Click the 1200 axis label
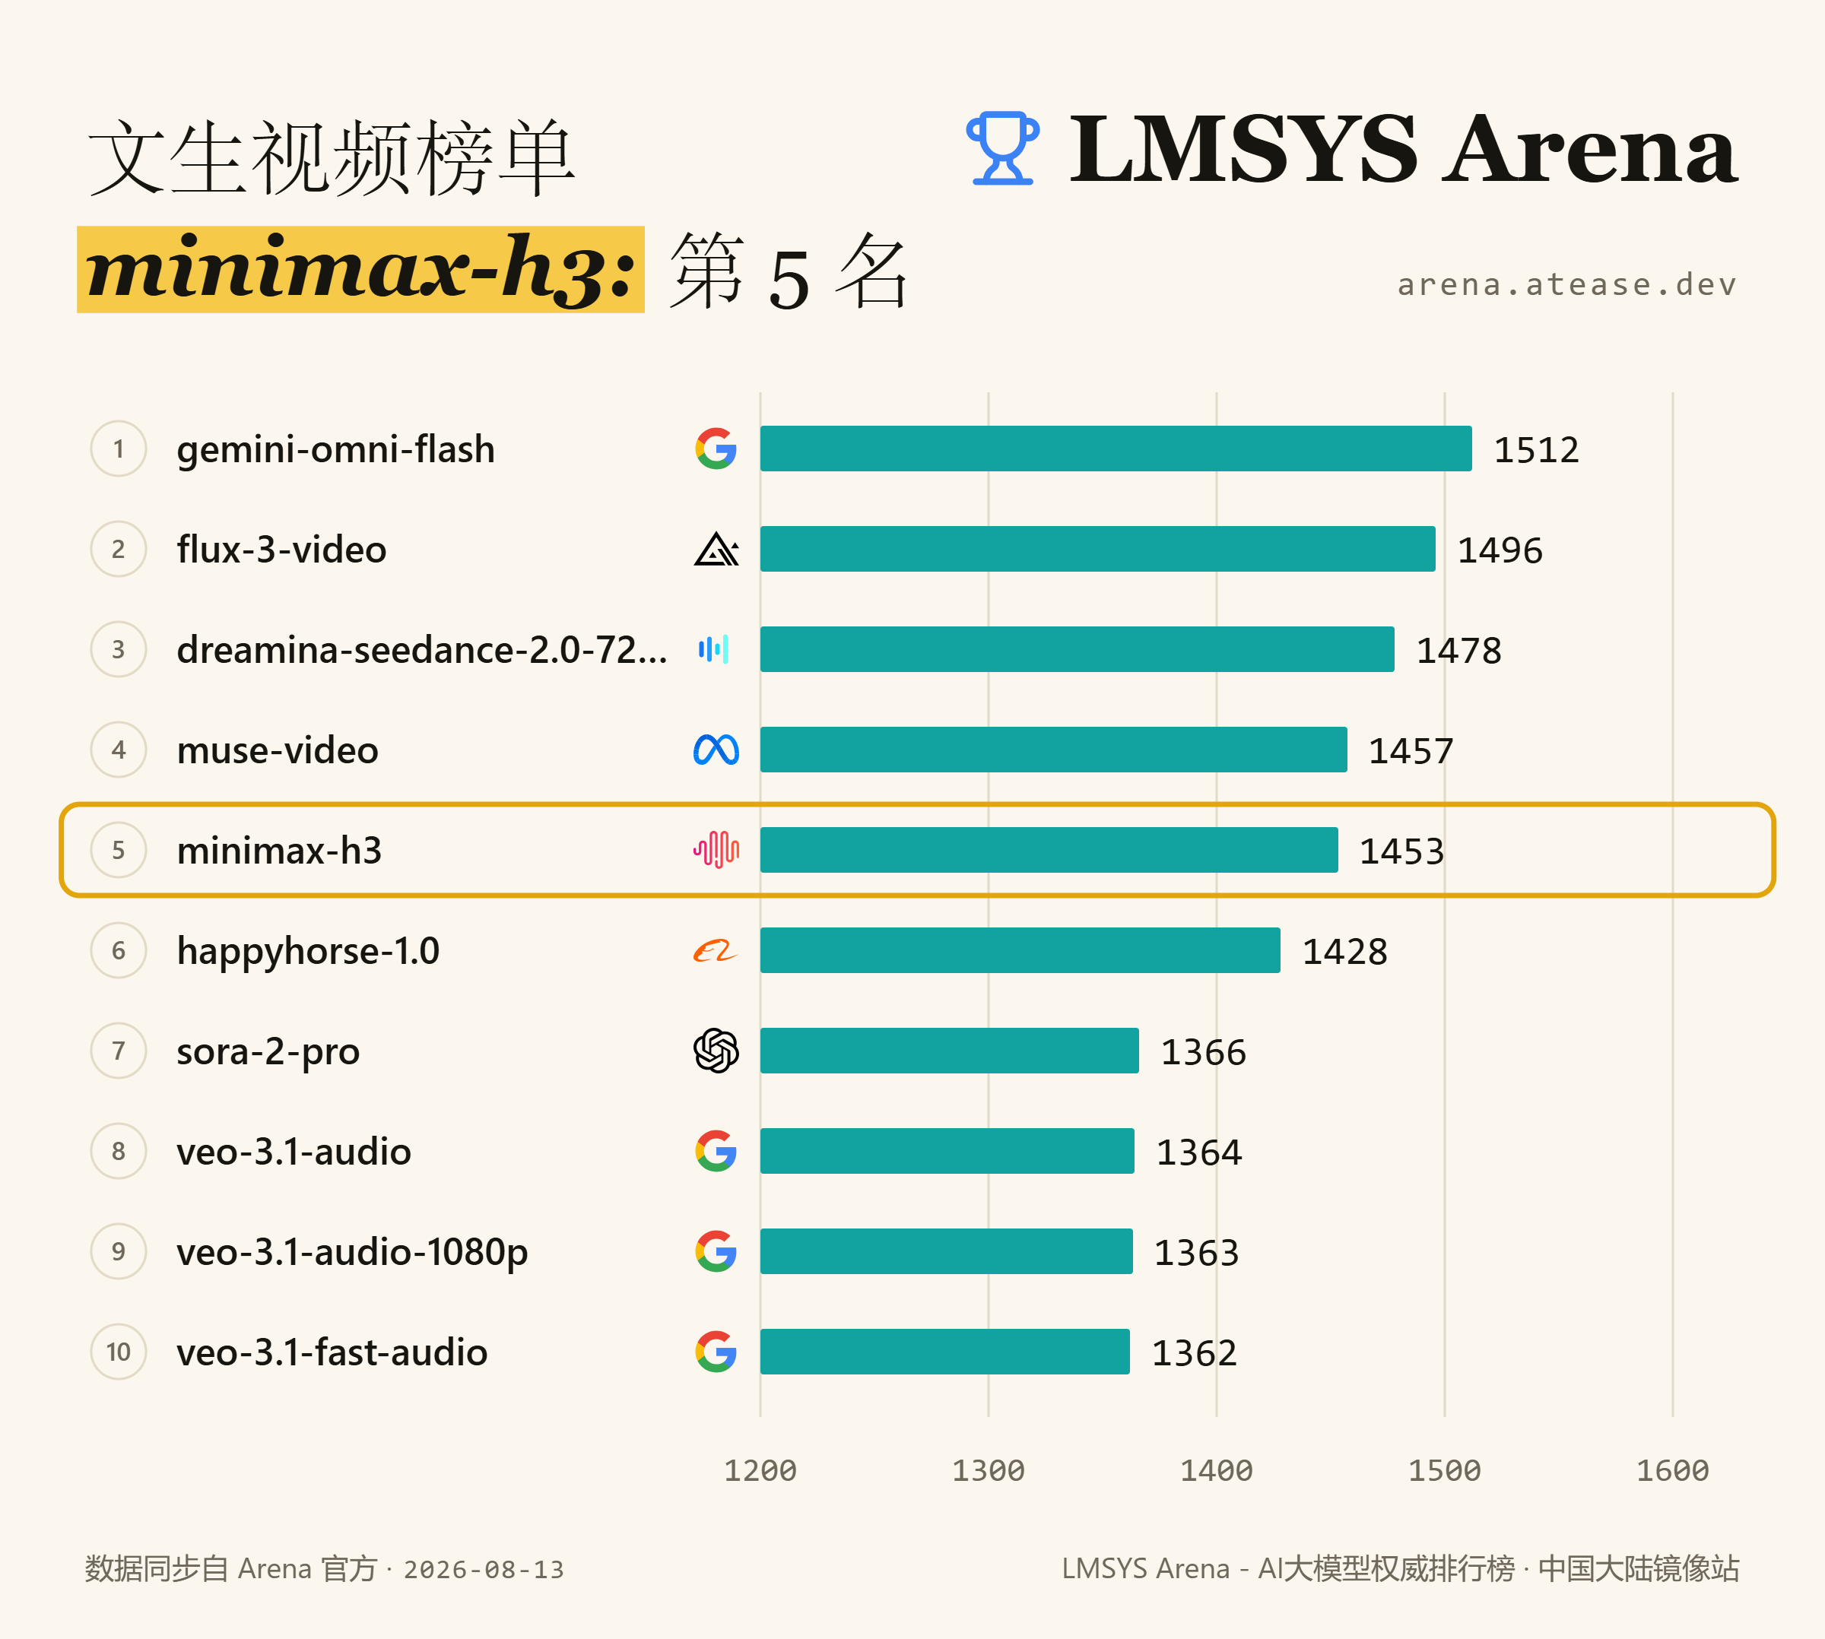The image size is (1825, 1639). coord(760,1470)
